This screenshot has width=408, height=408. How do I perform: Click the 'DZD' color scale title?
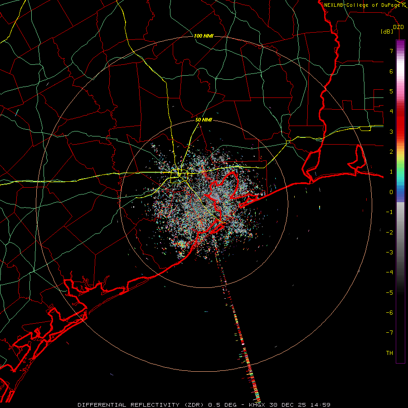pyautogui.click(x=398, y=27)
